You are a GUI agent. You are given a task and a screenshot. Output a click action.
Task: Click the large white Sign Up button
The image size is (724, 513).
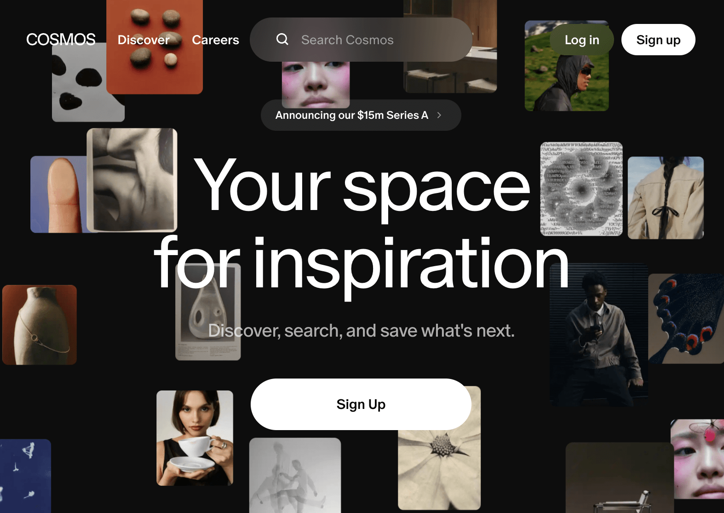(x=361, y=404)
